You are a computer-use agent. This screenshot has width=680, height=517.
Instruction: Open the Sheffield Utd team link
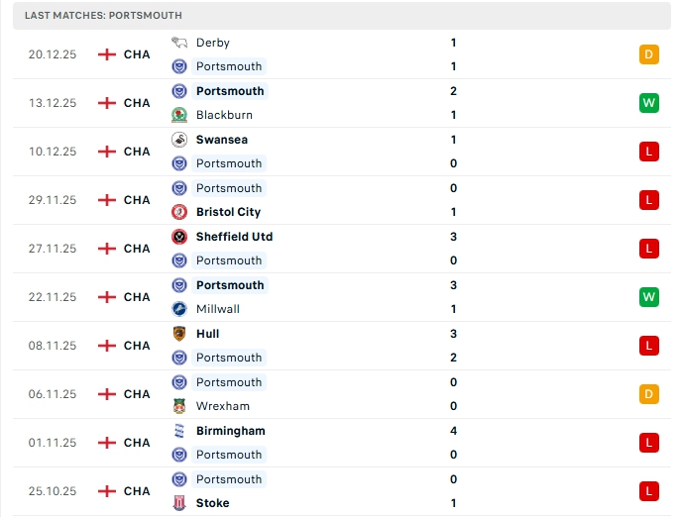click(234, 237)
